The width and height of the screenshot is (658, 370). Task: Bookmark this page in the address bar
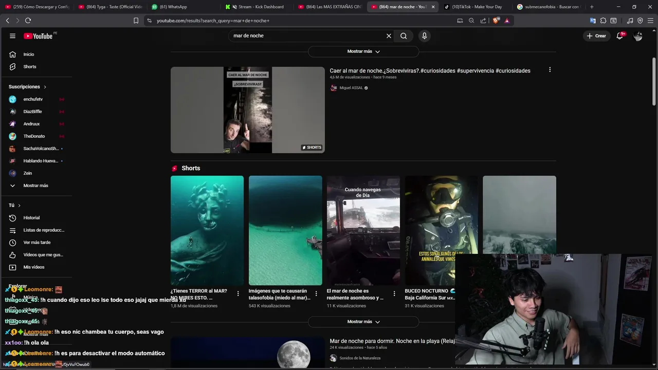(136, 21)
